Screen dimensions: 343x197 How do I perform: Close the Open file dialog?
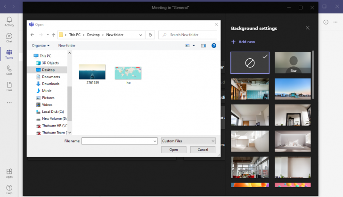pos(216,24)
